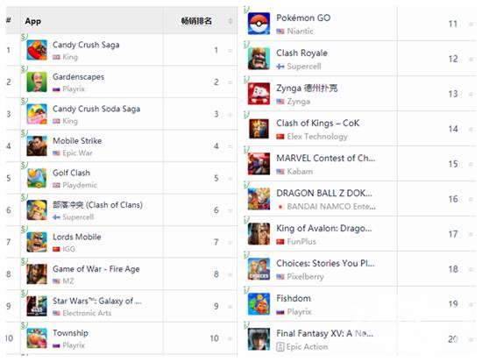This screenshot has width=482, height=362.
Task: Open the Township game icon
Action: click(37, 338)
